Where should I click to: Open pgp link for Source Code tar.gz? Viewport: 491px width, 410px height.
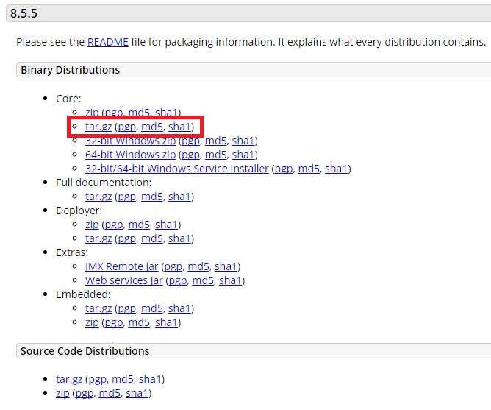pos(97,379)
